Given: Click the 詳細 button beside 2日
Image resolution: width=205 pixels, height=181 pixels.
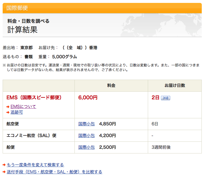Looking at the screenshot, I should pos(165,98).
